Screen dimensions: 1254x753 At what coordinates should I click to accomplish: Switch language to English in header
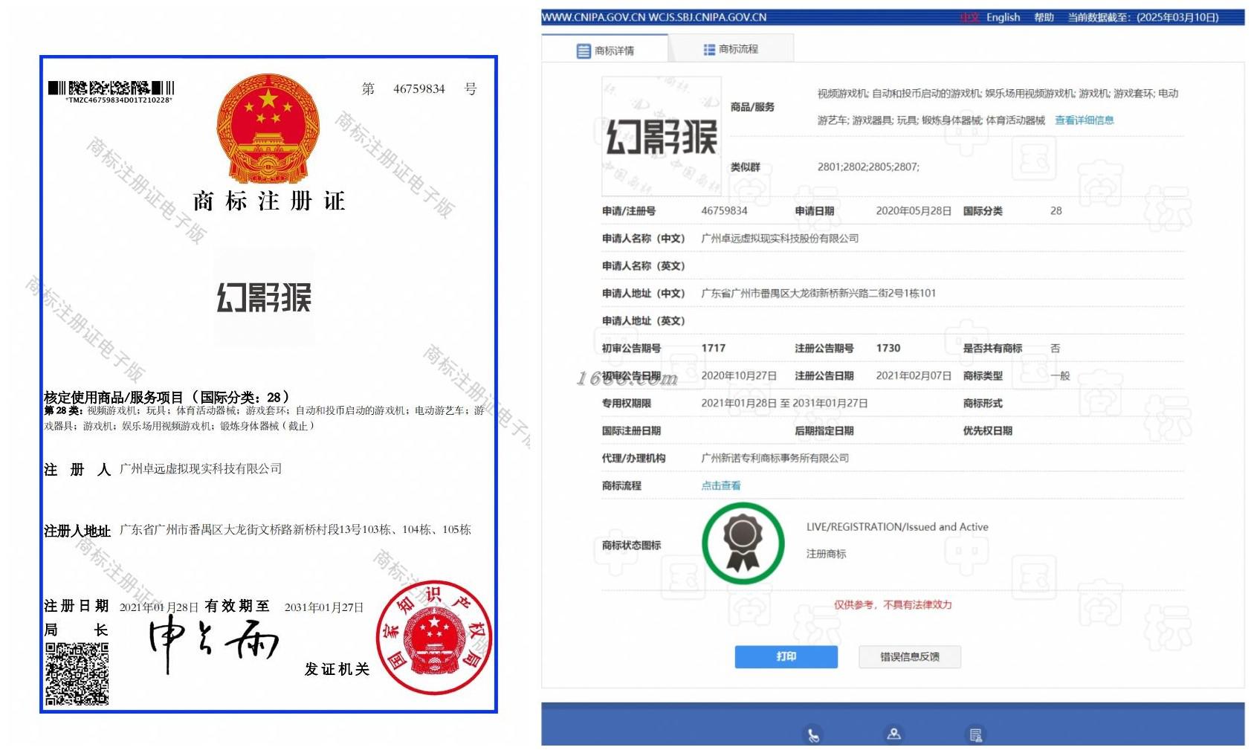(1003, 17)
